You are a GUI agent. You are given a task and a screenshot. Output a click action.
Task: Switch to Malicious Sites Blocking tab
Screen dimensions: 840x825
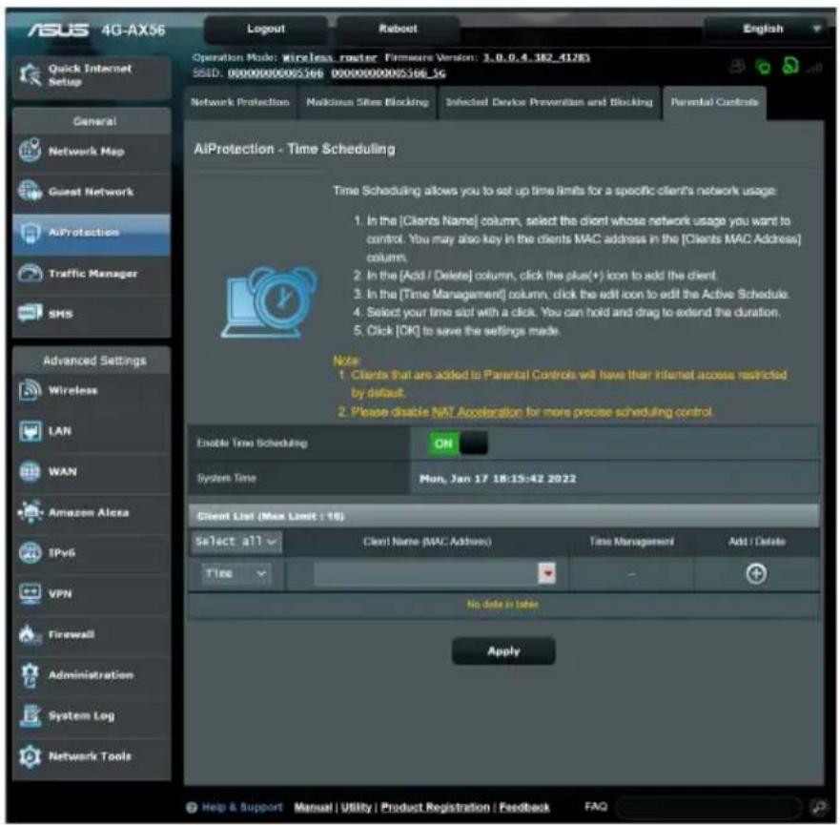(x=367, y=102)
